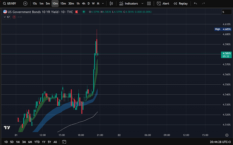Set date range to 1Y

tap(44, 142)
